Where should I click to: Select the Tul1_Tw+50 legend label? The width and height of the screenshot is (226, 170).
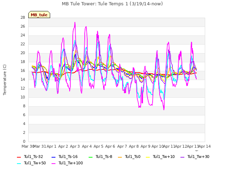coord(35,163)
